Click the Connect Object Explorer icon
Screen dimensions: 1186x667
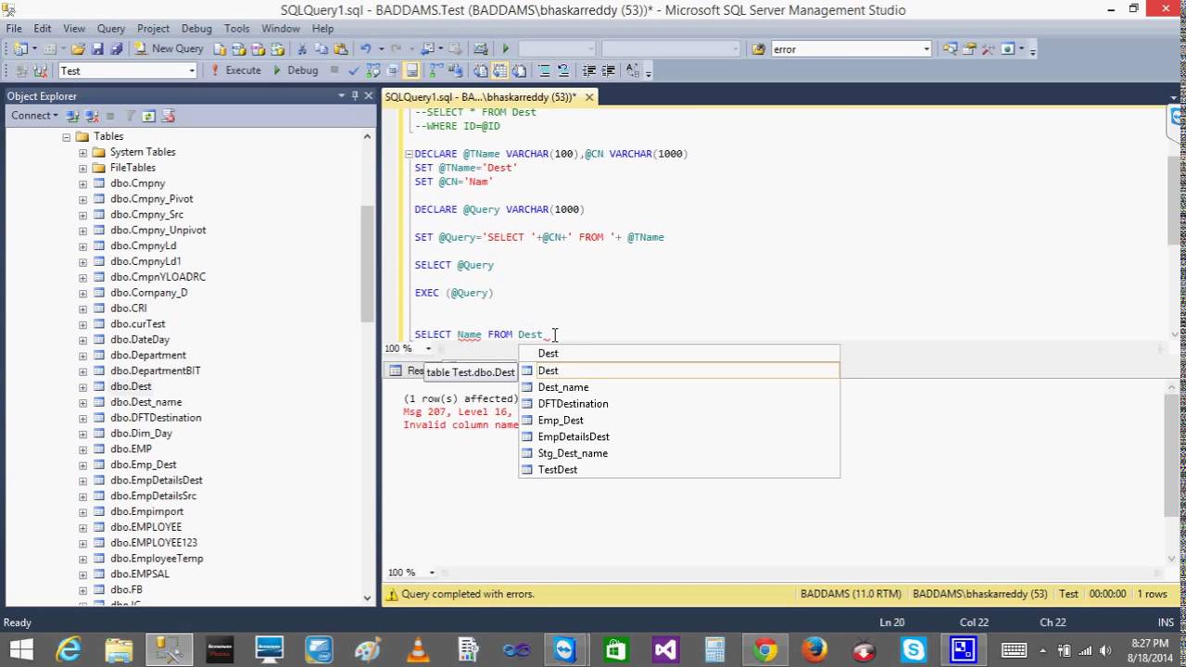pos(74,116)
